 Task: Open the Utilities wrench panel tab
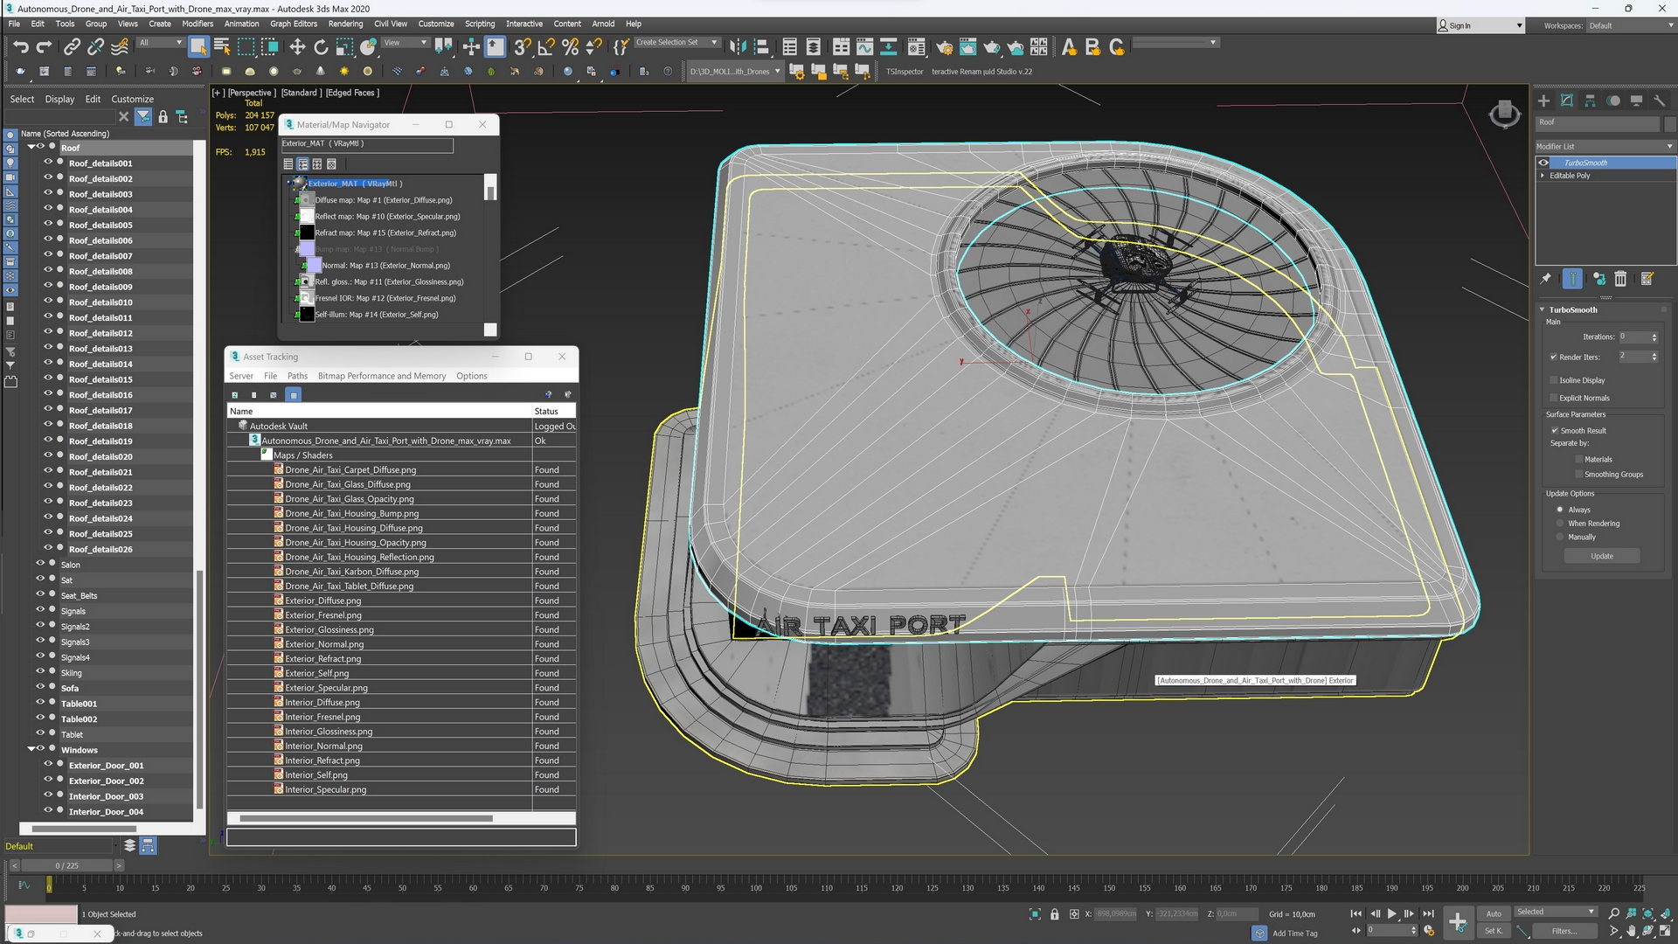[1660, 101]
